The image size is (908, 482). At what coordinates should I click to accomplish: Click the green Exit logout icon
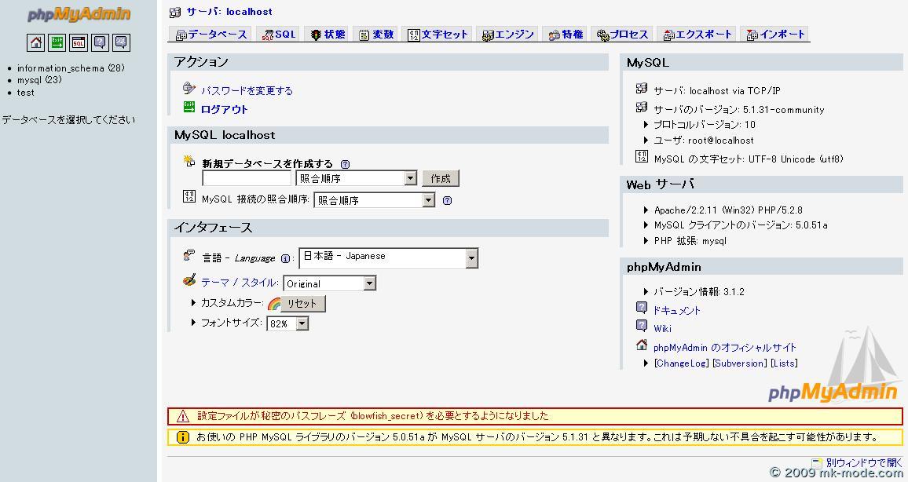coord(57,43)
